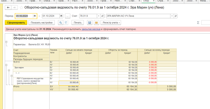Open ЭРА МАРИН АО organization card icon
The image size is (210, 109).
176,16
